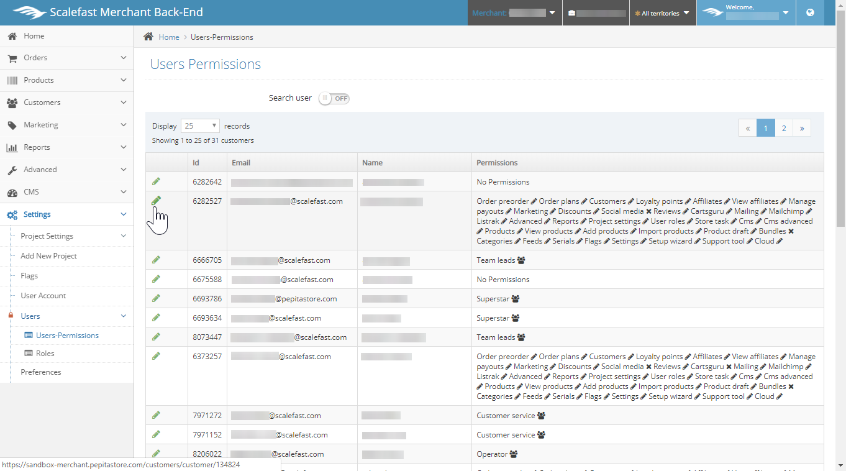The width and height of the screenshot is (846, 471).
Task: Sort table by Email column header
Action: [241, 163]
